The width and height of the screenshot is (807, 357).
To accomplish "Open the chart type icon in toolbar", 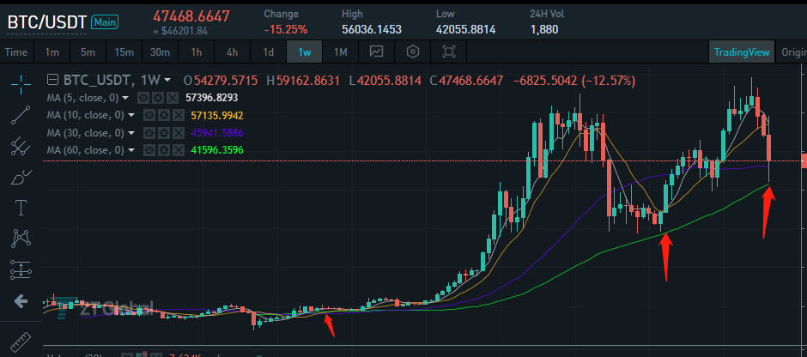I will [377, 52].
